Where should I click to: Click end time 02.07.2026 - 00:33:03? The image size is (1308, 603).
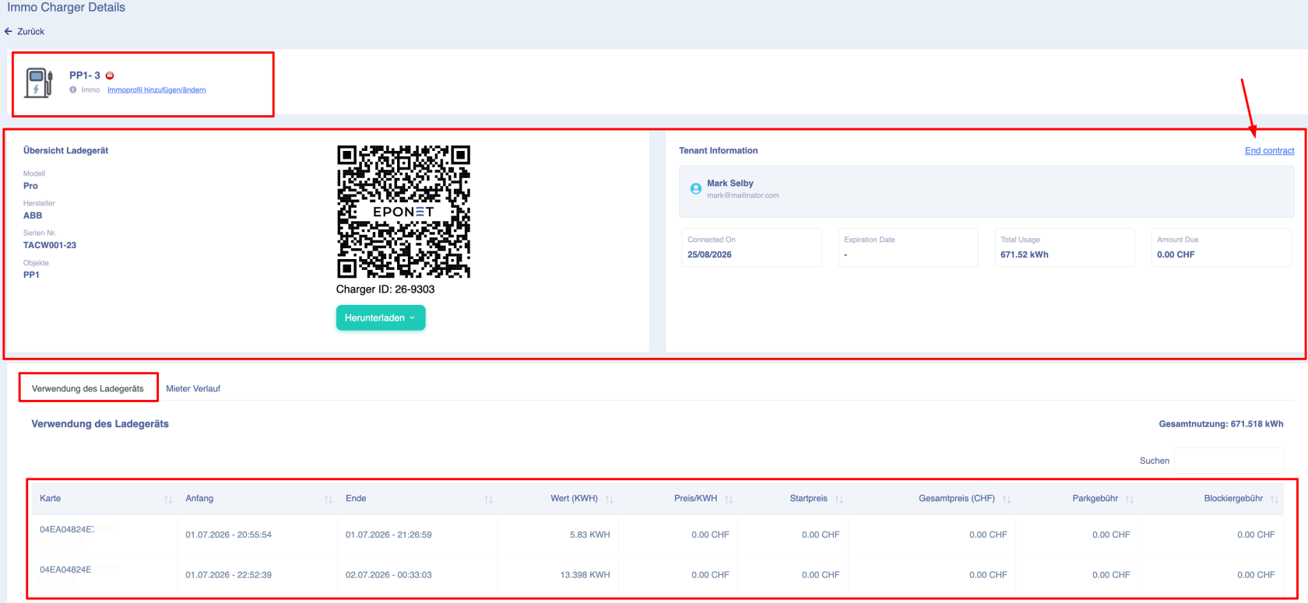click(x=389, y=575)
